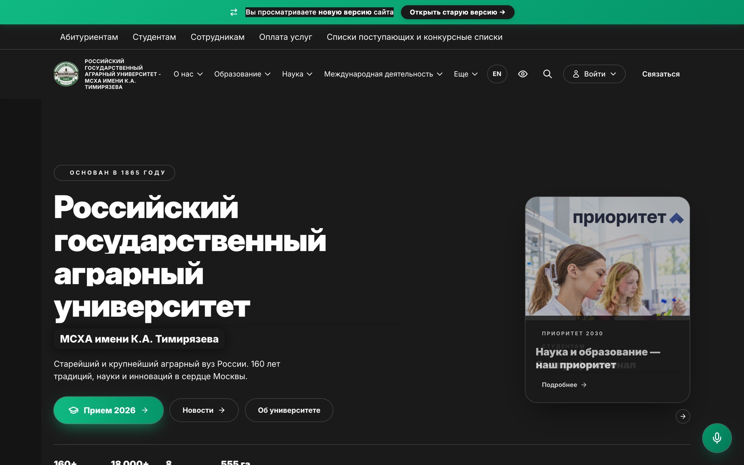Viewport: 744px width, 465px height.
Task: Click Наука и образование card title
Action: (598, 358)
